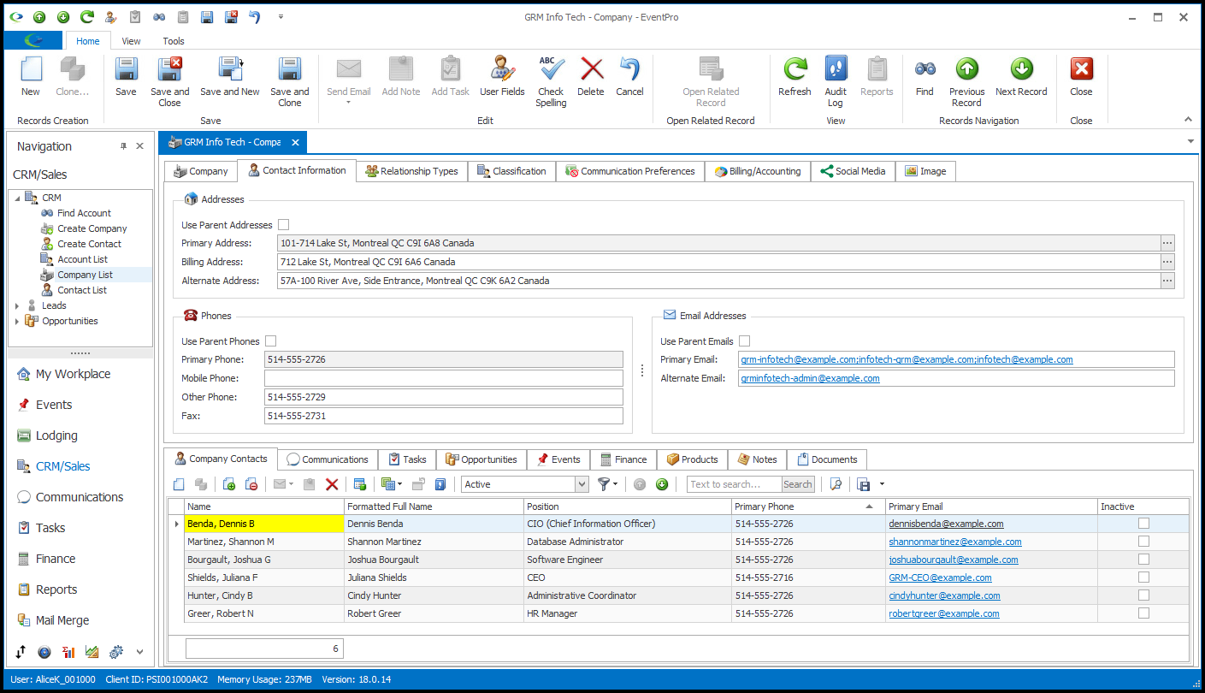Viewport: 1205px width, 693px height.
Task: Click the Save icon in the ribbon
Action: point(126,69)
